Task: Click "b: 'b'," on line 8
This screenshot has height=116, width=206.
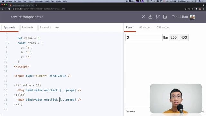Action: point(26,52)
